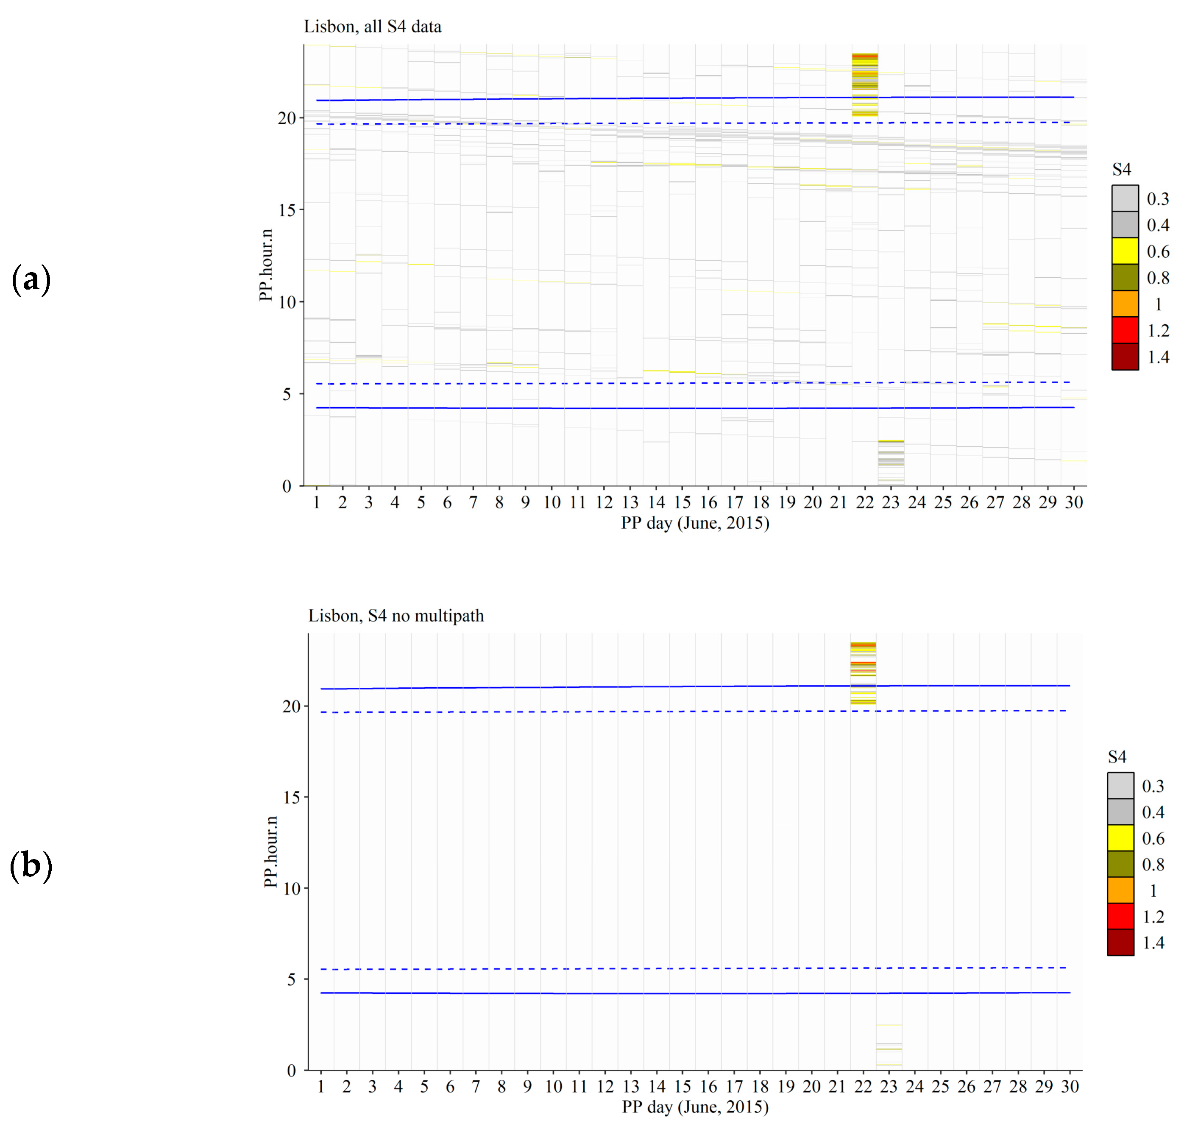Viewport: 1184px width, 1124px height.
Task: Click the x-axis tick 15 in top chart
Action: point(682,502)
